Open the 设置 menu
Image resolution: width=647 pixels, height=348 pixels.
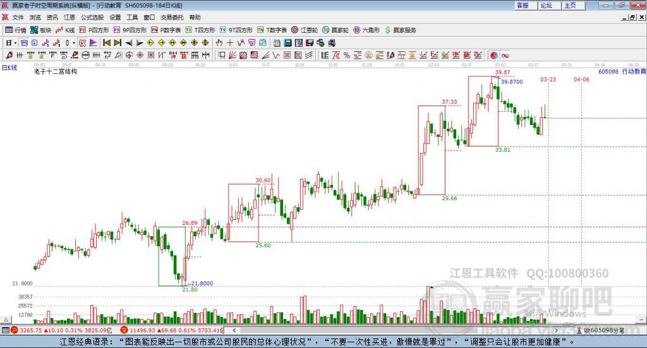115,17
